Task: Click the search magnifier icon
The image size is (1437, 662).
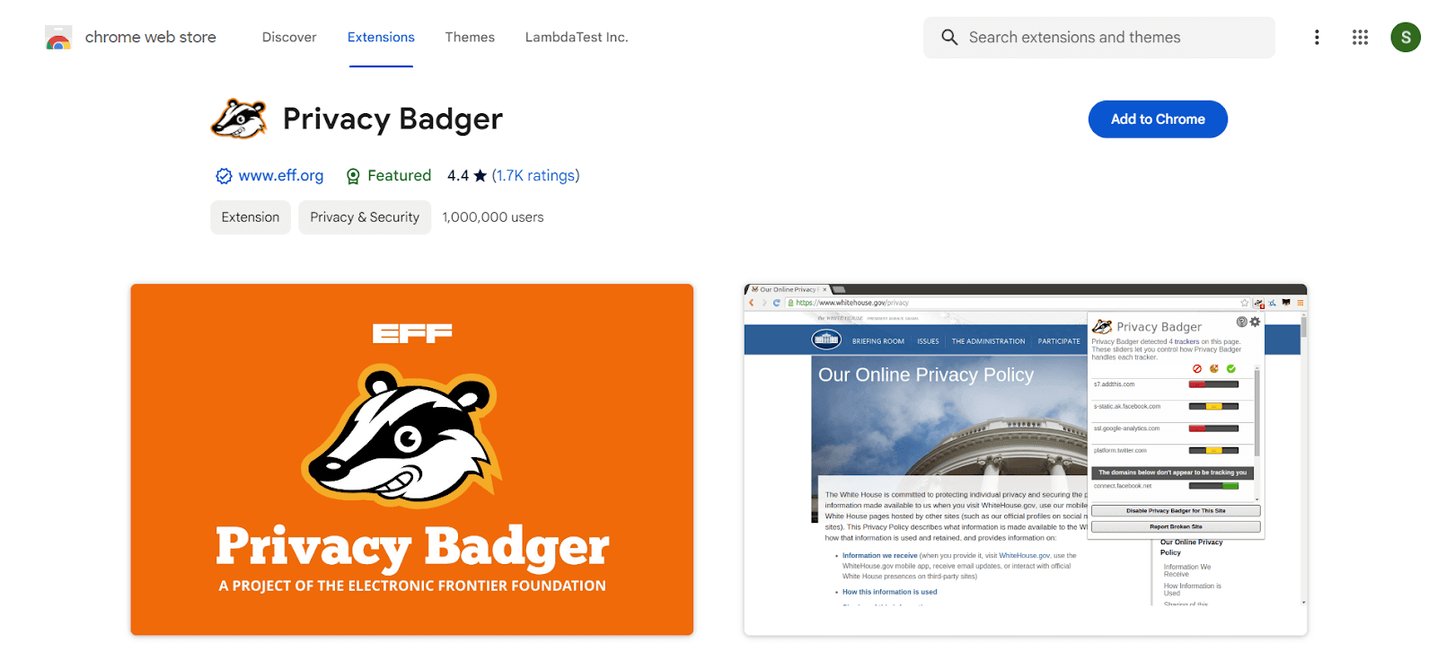Action: coord(949,37)
